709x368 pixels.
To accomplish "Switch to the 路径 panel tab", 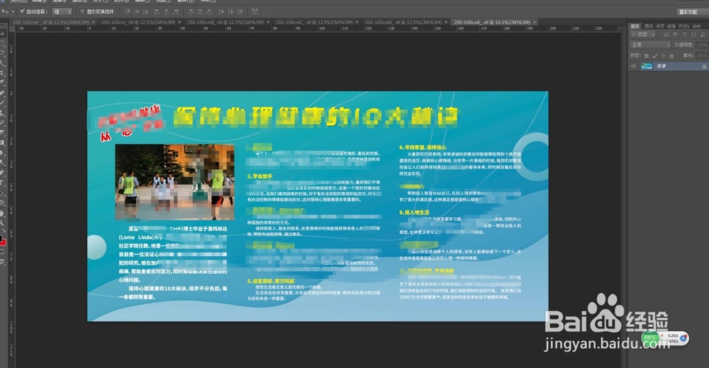I will 649,26.
